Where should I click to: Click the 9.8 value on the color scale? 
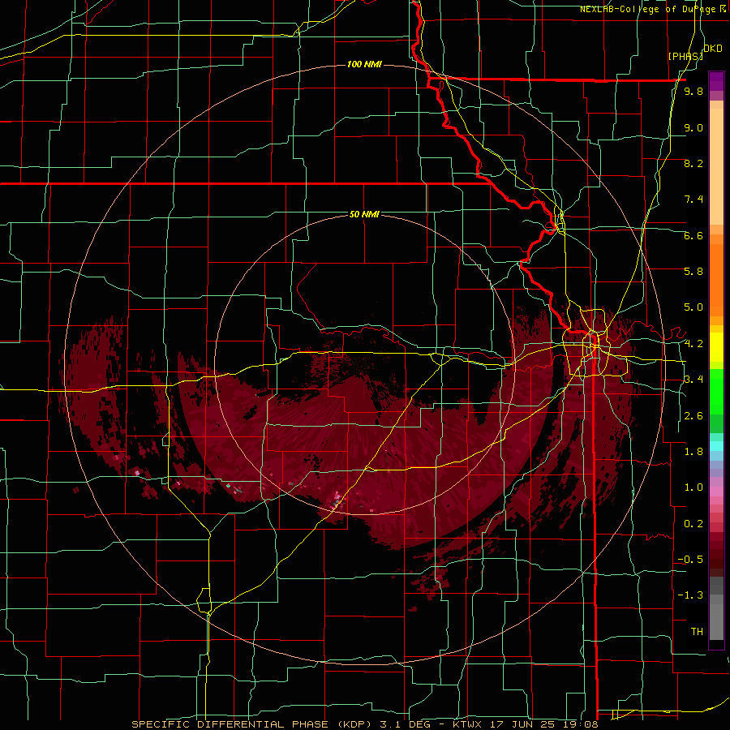(x=693, y=92)
